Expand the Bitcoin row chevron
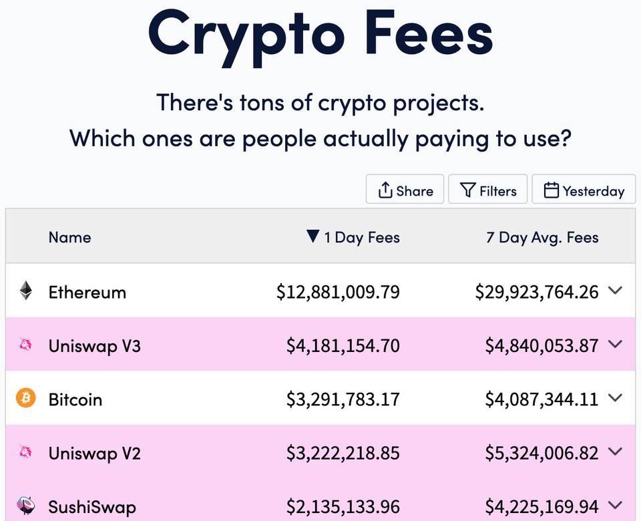The width and height of the screenshot is (641, 521). 616,398
